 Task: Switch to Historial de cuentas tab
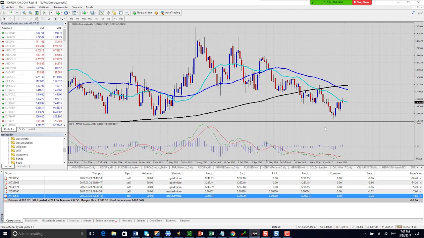(53, 220)
